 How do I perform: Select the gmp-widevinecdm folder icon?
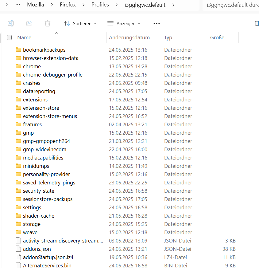pos(18,149)
